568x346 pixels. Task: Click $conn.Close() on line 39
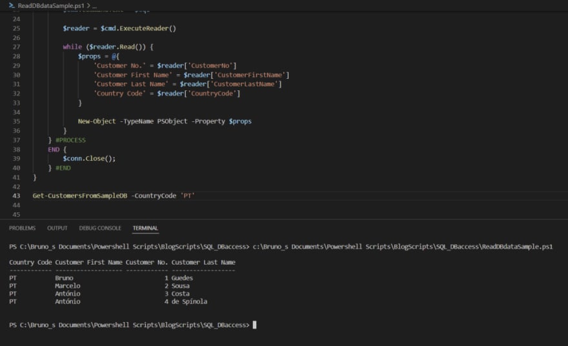[x=89, y=159]
